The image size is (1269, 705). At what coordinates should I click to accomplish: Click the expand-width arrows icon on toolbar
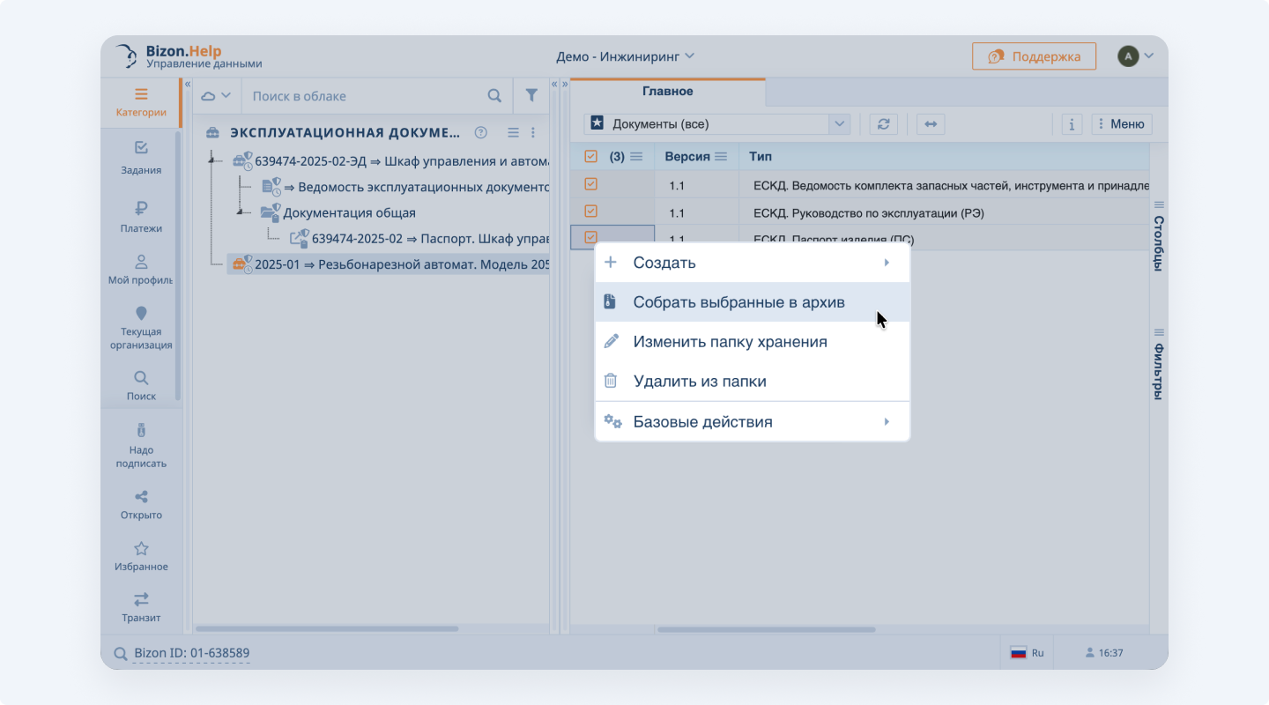930,123
